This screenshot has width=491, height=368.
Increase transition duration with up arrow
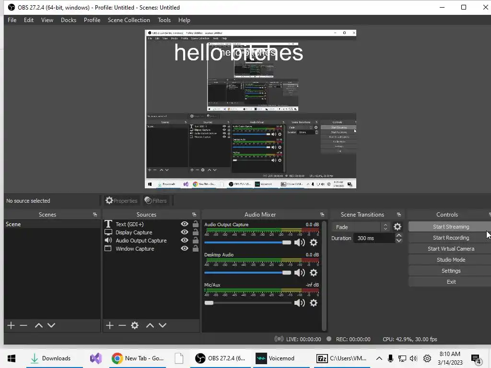(398, 235)
